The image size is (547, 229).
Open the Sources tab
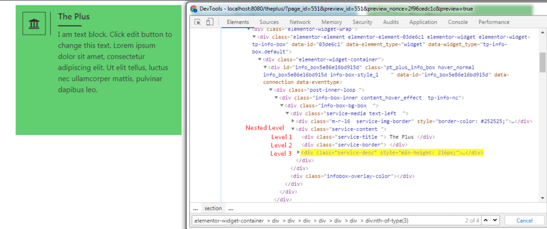point(269,22)
